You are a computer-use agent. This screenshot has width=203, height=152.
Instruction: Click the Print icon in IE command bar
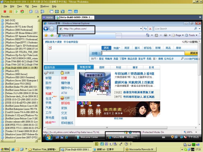click(165, 35)
